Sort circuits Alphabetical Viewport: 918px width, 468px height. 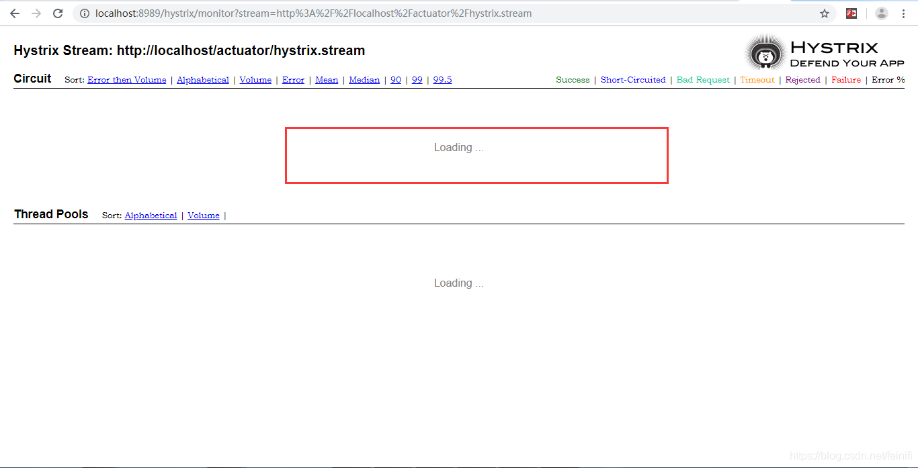click(x=203, y=80)
